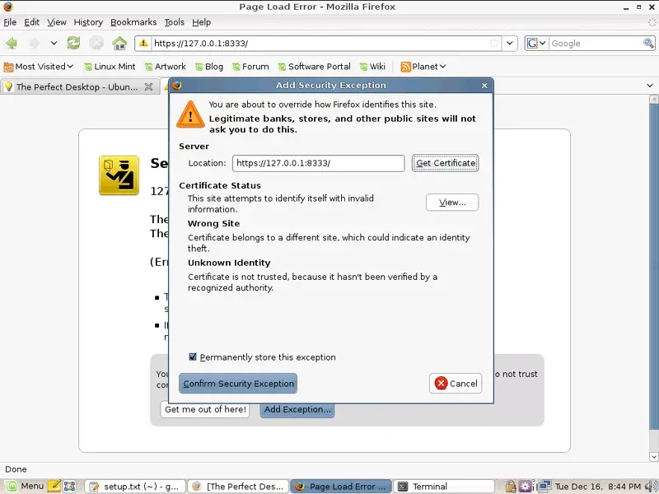Confirm Security Exception
This screenshot has height=494, width=659.
tap(238, 384)
